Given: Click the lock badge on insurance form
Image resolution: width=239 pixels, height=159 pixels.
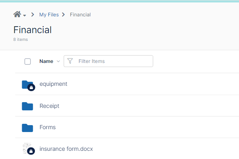Looking at the screenshot, I should 31,151.
